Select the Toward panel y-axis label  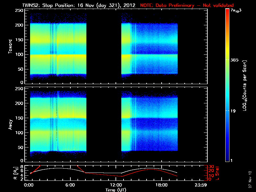pyautogui.click(x=11, y=46)
